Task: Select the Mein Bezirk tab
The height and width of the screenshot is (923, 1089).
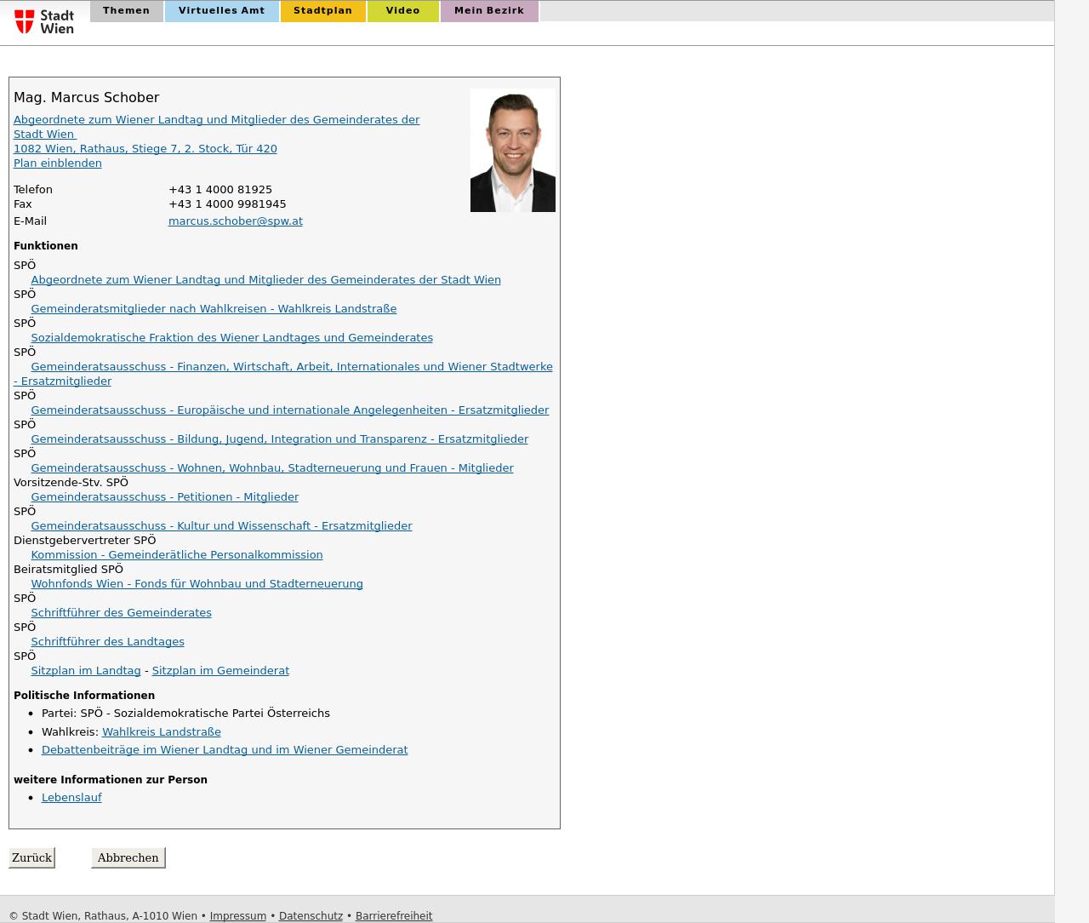Action: (489, 11)
